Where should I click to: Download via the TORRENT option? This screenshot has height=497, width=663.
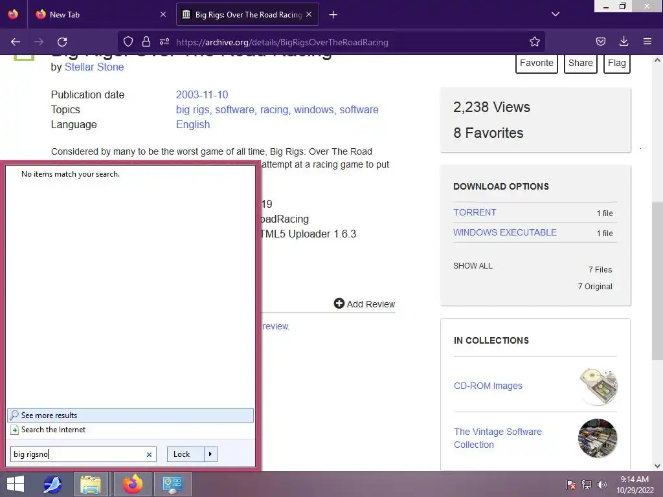pos(475,212)
